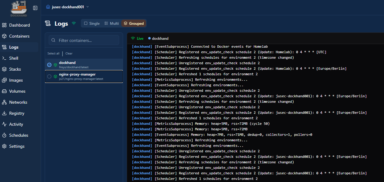The height and width of the screenshot is (182, 384).
Task: Click the Networks icon in sidebar
Action: point(4,102)
